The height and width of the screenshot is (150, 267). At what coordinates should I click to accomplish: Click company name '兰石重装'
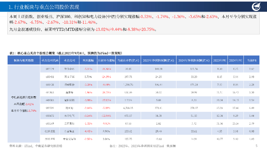click(x=69, y=123)
